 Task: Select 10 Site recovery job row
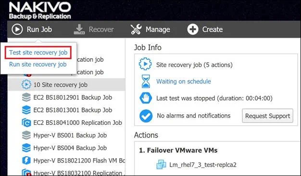coord(66,84)
